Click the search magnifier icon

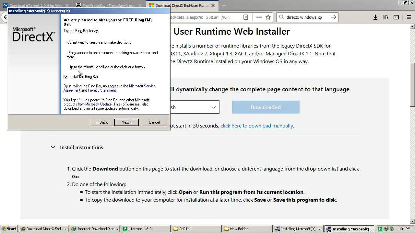point(281,17)
